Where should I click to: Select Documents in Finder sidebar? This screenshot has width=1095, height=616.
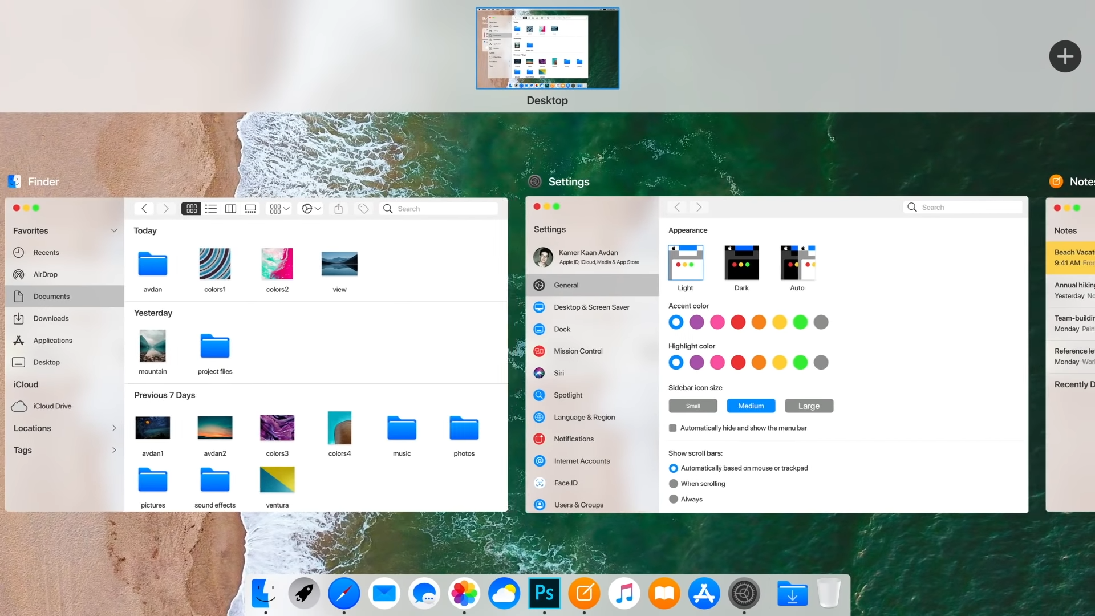coord(64,297)
